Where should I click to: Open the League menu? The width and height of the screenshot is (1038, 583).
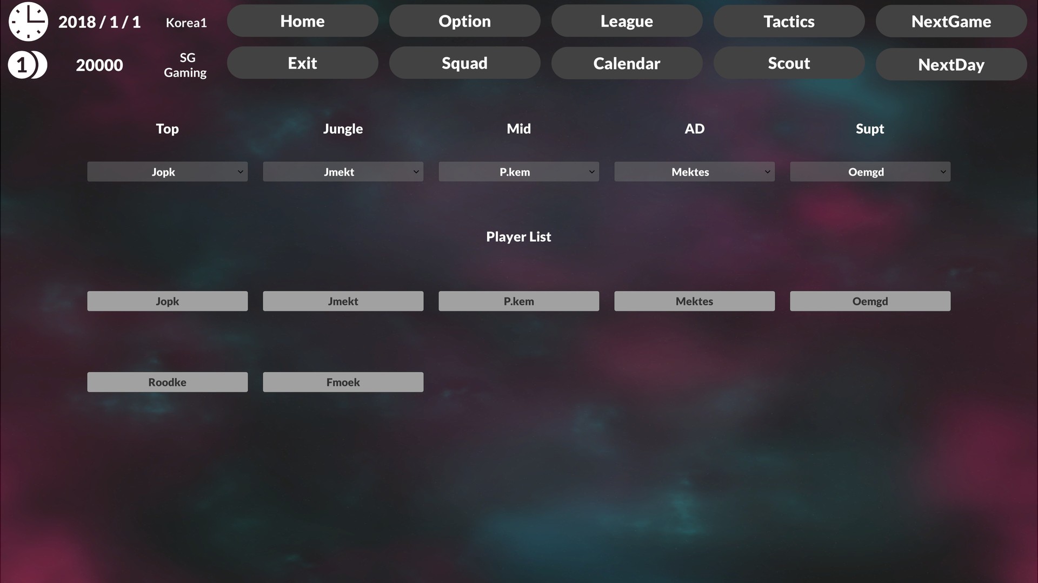coord(627,21)
